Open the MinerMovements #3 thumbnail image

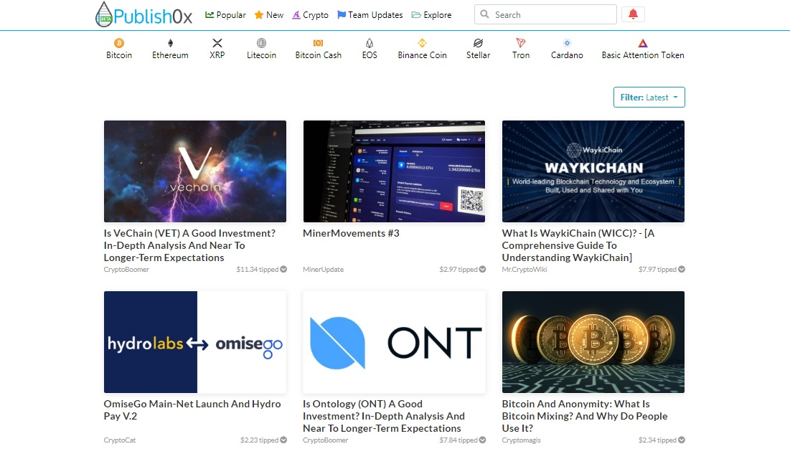click(394, 171)
